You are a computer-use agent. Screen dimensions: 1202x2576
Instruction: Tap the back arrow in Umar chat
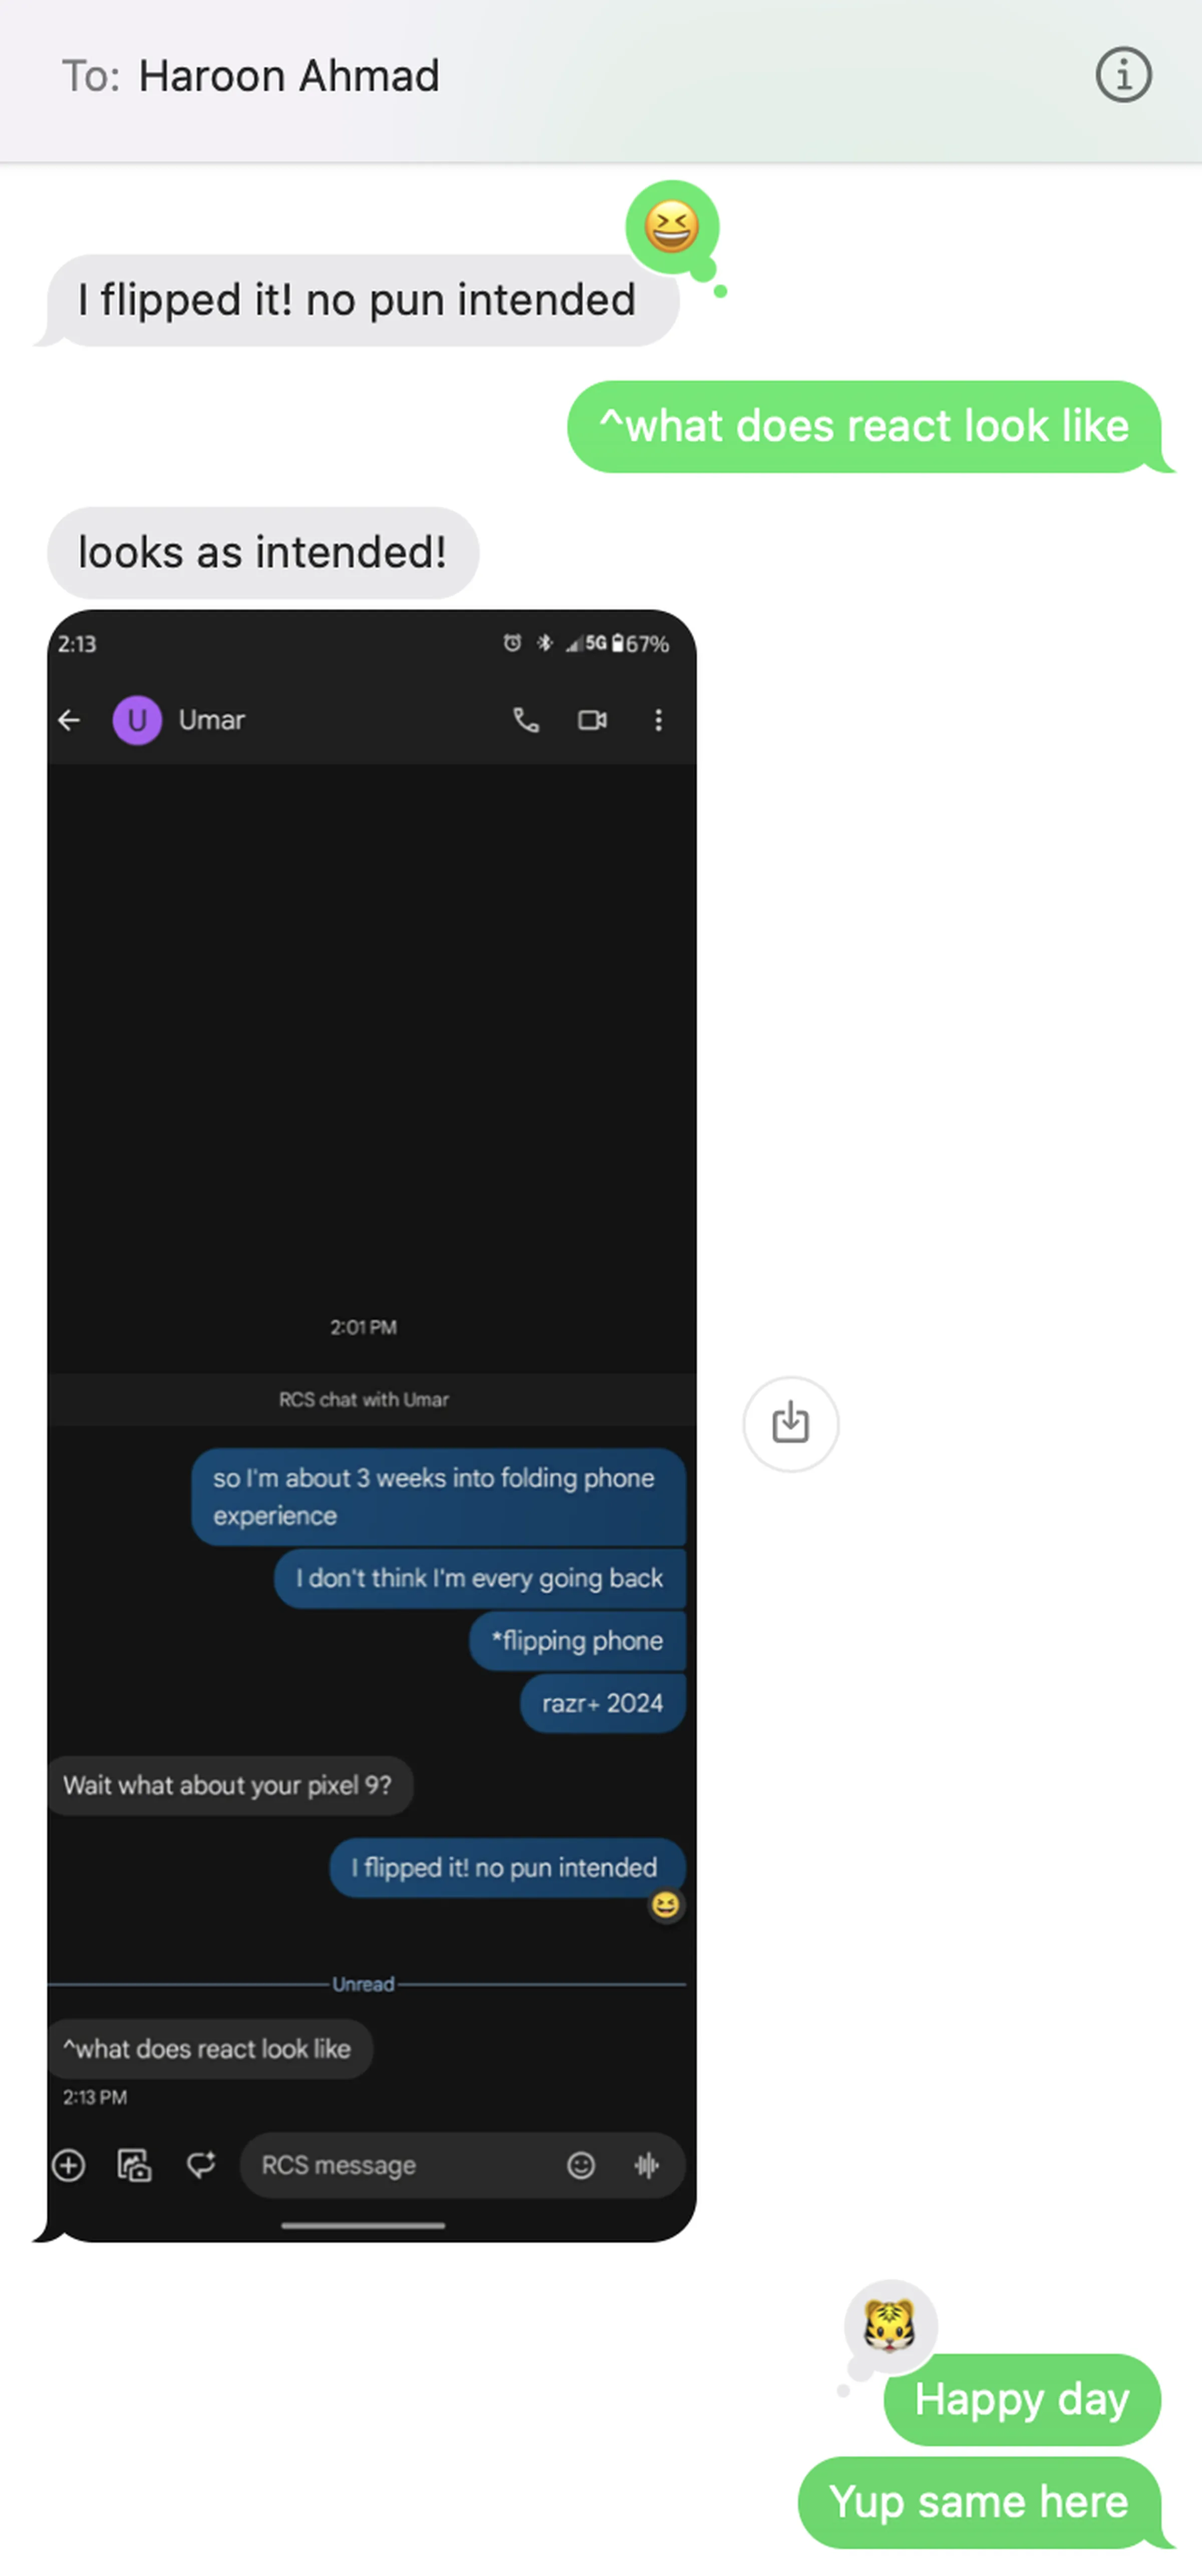coord(72,718)
